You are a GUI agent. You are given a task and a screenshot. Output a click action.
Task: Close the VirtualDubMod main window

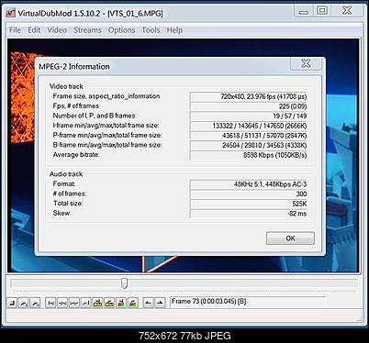[347, 11]
